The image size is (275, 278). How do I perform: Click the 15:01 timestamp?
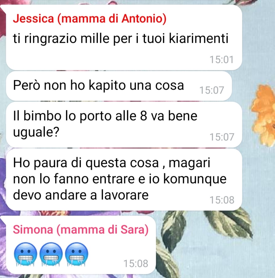[221, 60]
